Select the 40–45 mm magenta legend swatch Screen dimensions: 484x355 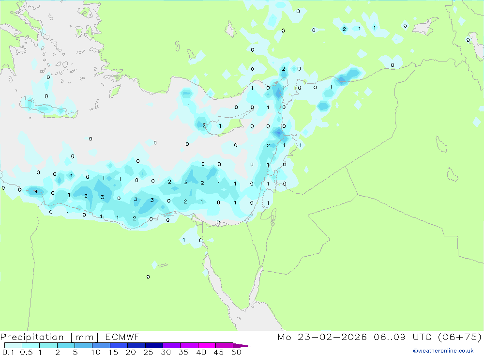pos(207,345)
